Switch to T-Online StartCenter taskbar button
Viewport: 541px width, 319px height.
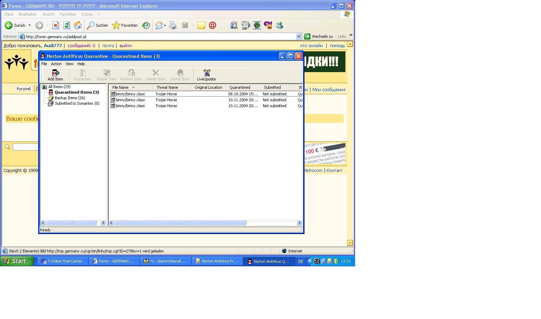click(63, 261)
